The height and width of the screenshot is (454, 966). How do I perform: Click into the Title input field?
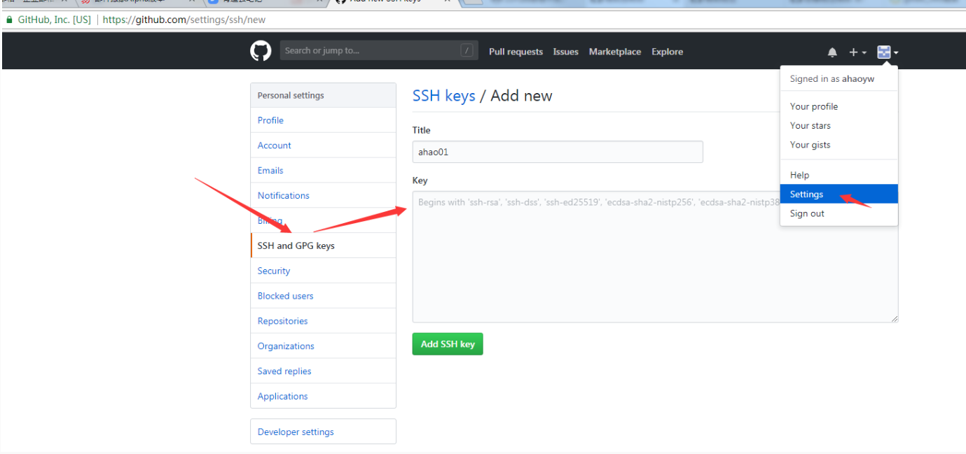557,152
